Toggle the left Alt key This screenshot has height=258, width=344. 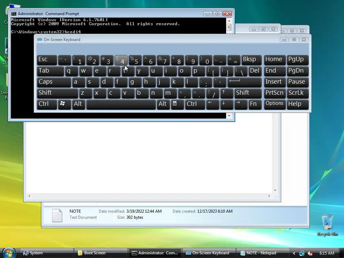coord(79,104)
